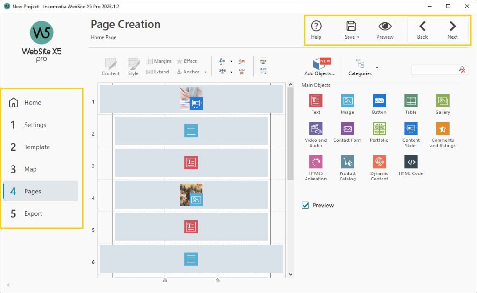The width and height of the screenshot is (477, 293).
Task: Pick the Contact Form object
Action: (348, 129)
